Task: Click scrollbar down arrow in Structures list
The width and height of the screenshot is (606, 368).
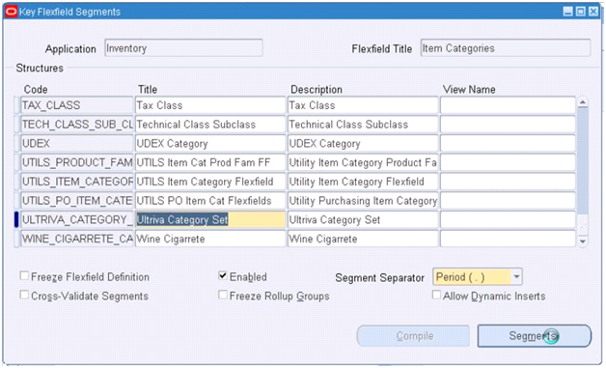Action: [x=583, y=241]
